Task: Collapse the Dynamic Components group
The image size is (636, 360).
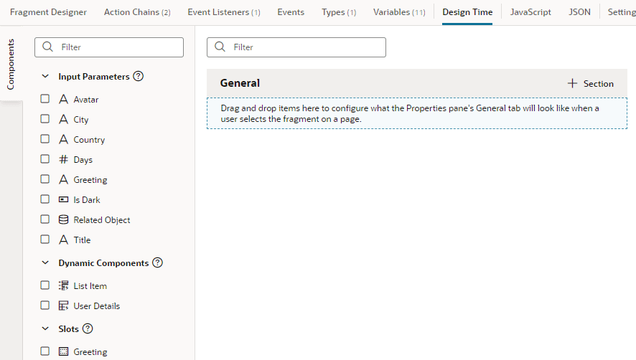Action: [x=45, y=262]
